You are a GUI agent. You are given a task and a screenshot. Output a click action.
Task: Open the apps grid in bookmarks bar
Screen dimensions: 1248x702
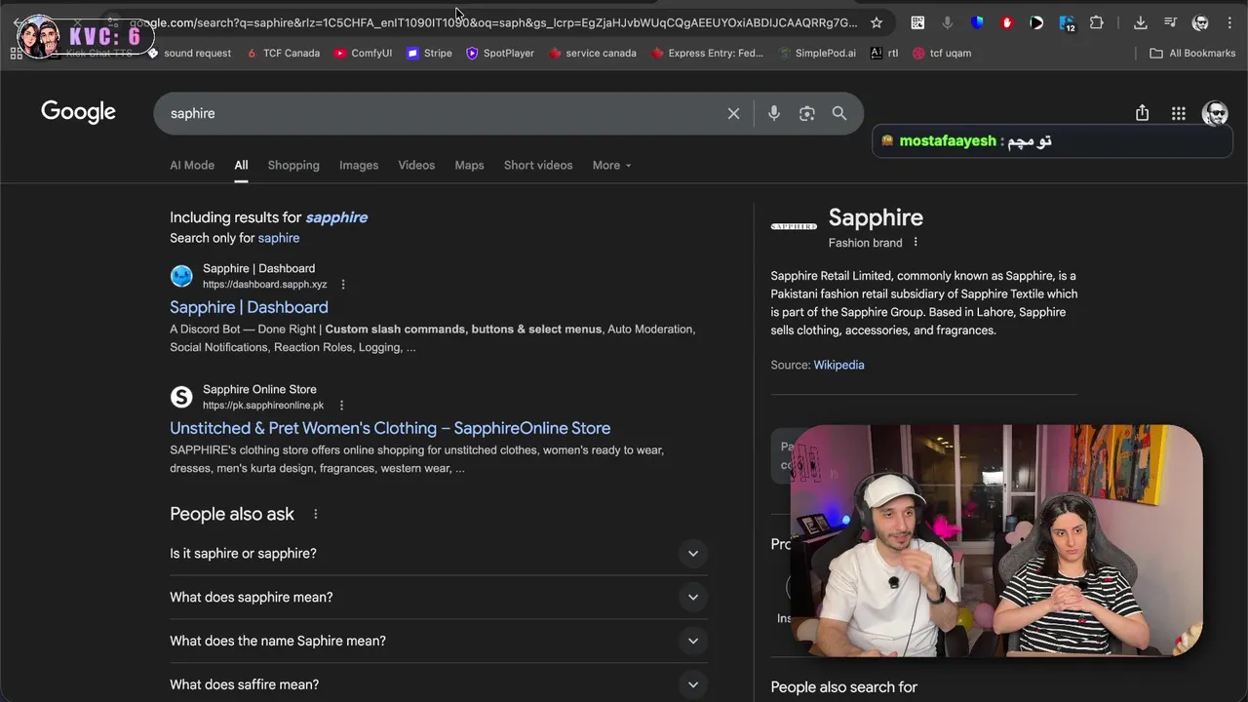coord(17,53)
